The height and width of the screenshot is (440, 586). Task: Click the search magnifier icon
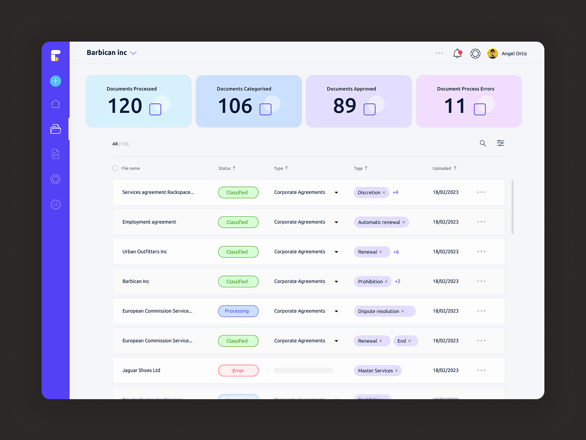tap(483, 143)
